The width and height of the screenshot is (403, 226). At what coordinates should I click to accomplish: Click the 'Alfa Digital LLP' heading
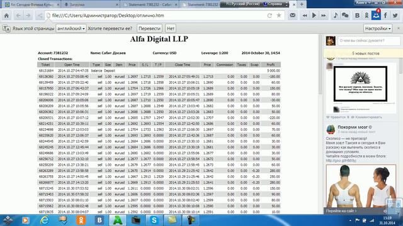[159, 39]
